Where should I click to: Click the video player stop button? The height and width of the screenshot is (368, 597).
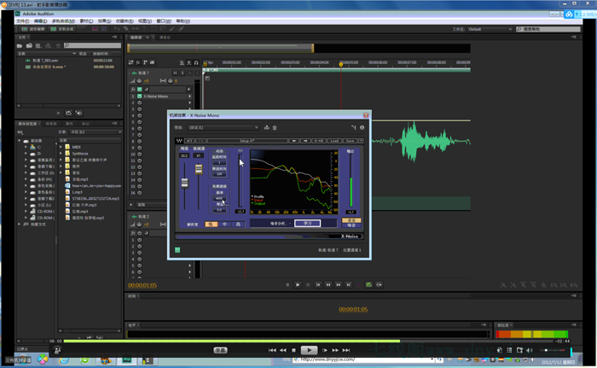(293, 350)
